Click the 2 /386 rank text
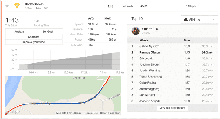Screen dimensions: 220x119 tap(146, 33)
